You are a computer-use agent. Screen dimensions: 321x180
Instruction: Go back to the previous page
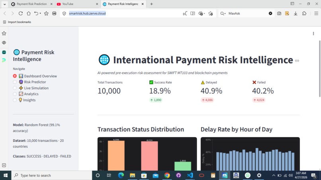coord(5,14)
